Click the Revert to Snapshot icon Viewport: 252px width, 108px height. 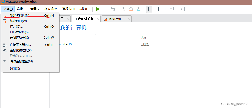(131, 9)
